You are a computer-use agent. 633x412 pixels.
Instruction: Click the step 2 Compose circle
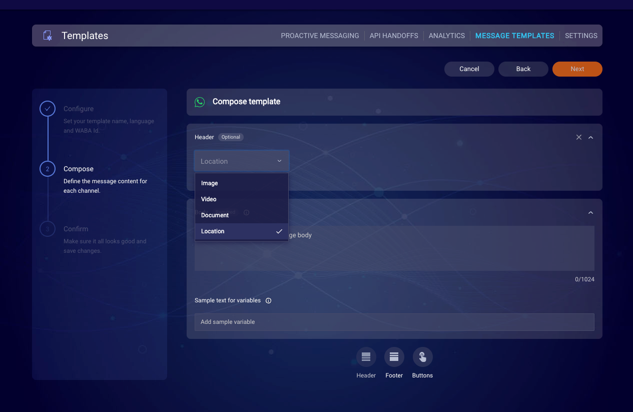48,169
